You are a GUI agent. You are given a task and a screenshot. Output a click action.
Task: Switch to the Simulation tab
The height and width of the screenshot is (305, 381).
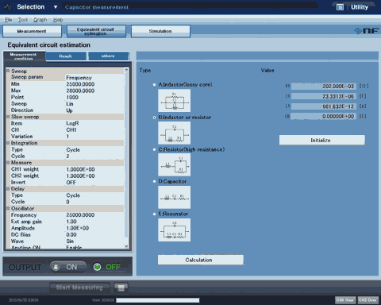point(160,31)
